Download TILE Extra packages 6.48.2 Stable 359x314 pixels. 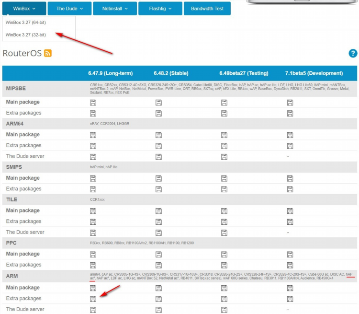pyautogui.click(x=158, y=222)
